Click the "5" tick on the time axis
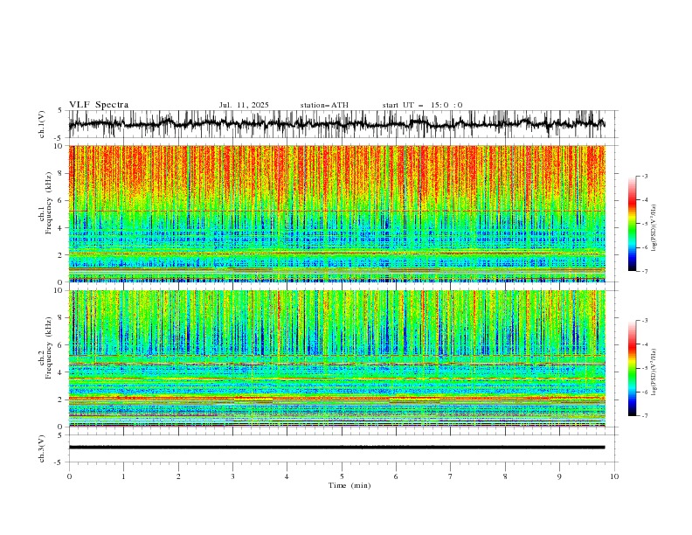The height and width of the screenshot is (535, 692). pyautogui.click(x=342, y=476)
